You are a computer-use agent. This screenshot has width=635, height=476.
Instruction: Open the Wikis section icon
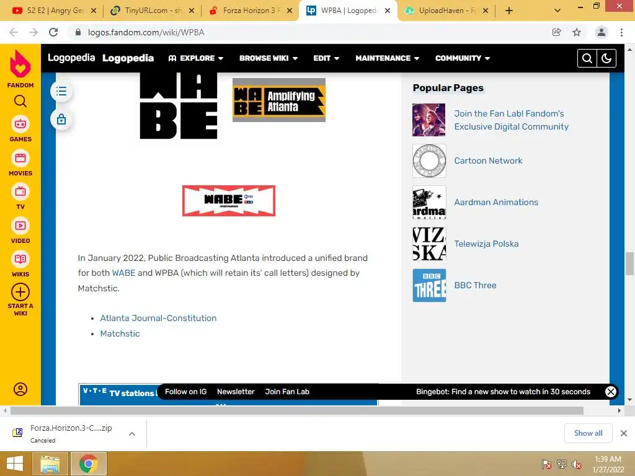tap(20, 260)
